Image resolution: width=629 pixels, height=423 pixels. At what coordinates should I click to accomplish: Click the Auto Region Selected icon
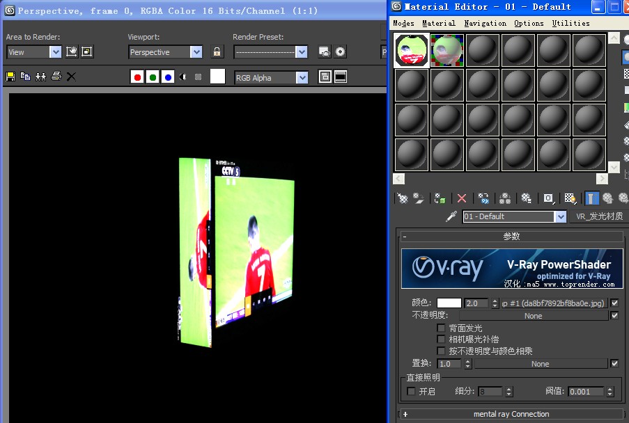86,51
